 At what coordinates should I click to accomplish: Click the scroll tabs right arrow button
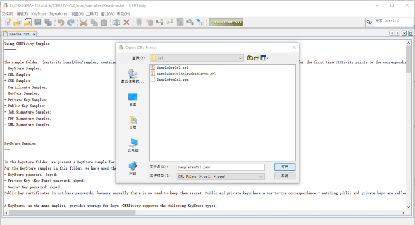pos(397,33)
